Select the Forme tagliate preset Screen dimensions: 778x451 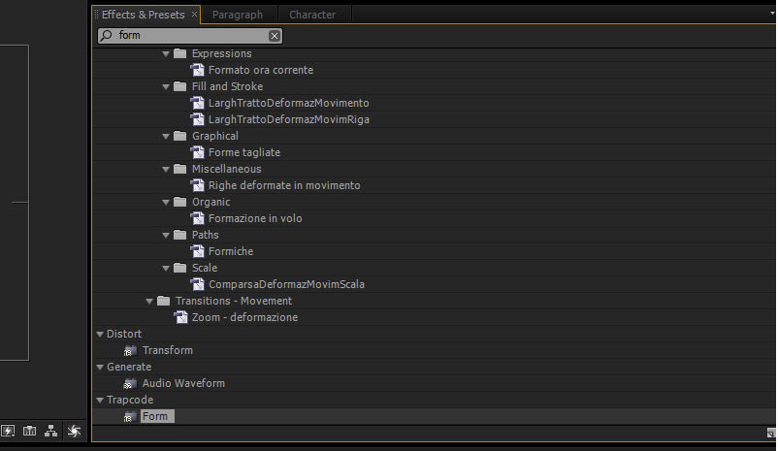click(x=244, y=152)
